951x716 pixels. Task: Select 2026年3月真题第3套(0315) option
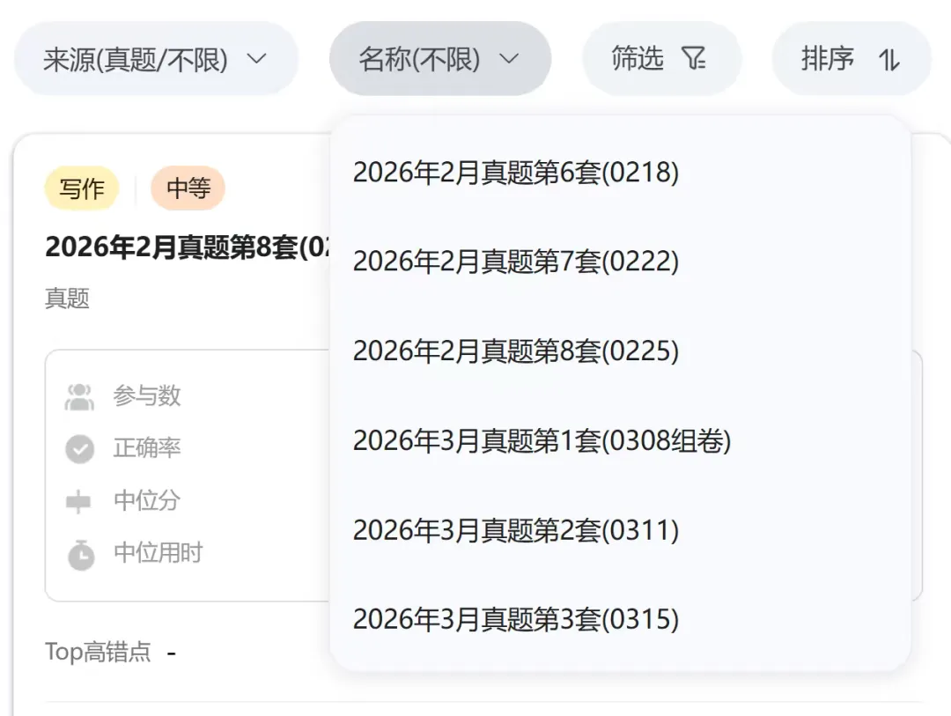pos(515,619)
